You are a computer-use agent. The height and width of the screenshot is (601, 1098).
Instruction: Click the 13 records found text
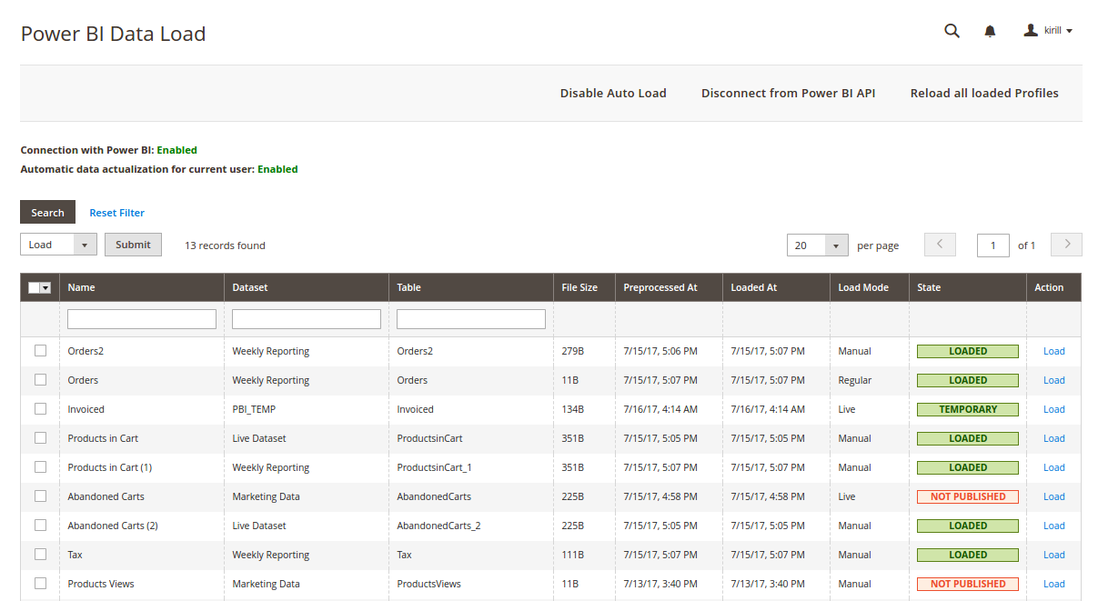225,245
